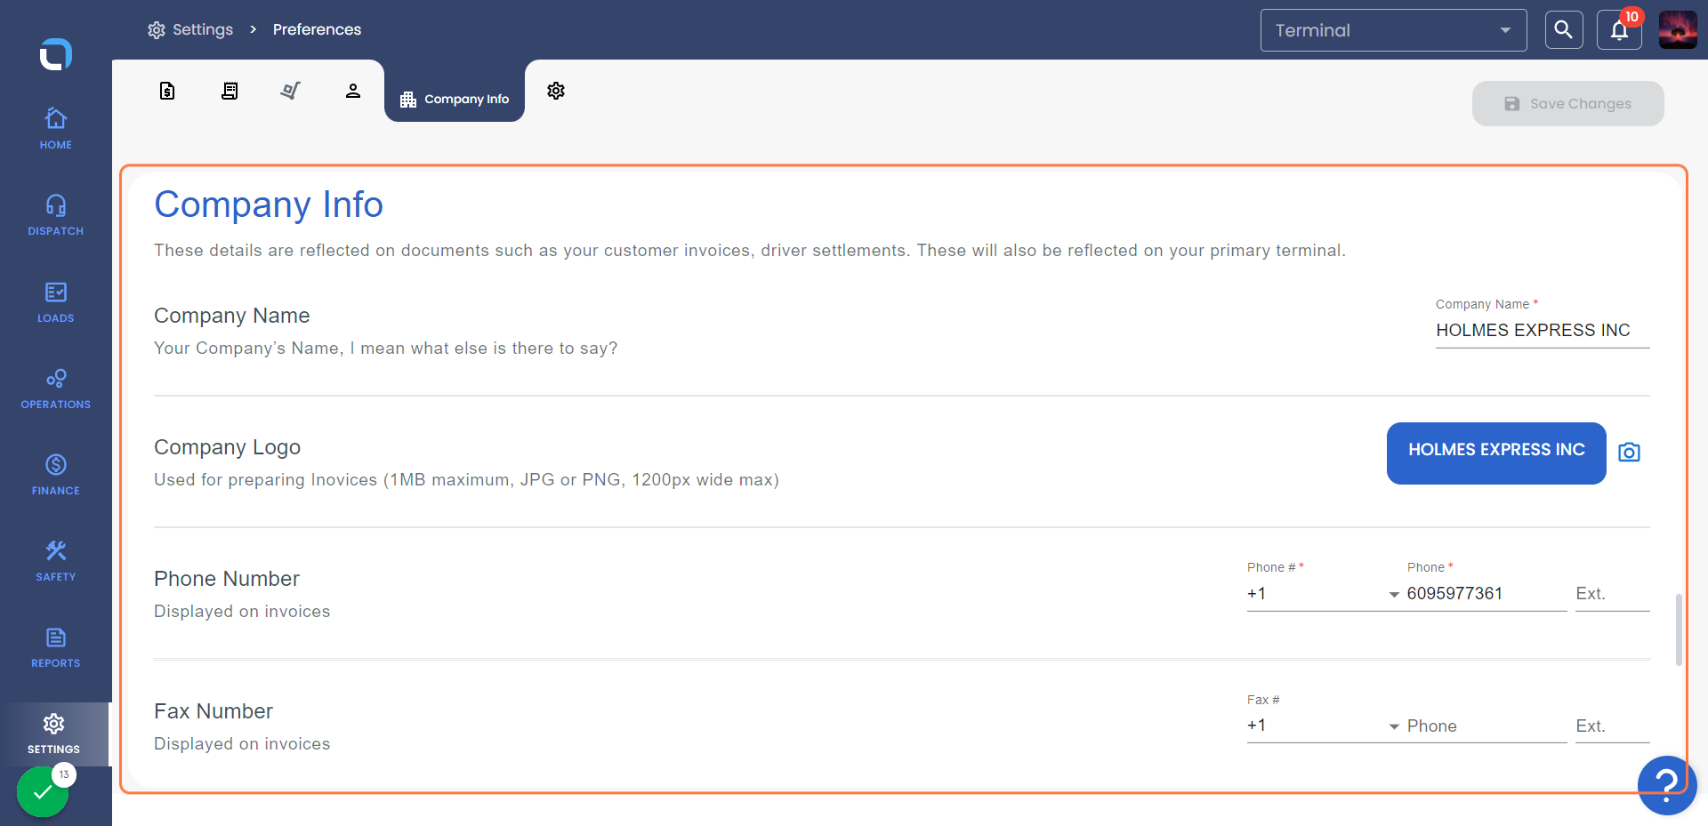Screen dimensions: 1708x826
Task: Open the receipt list tab
Action: (230, 91)
